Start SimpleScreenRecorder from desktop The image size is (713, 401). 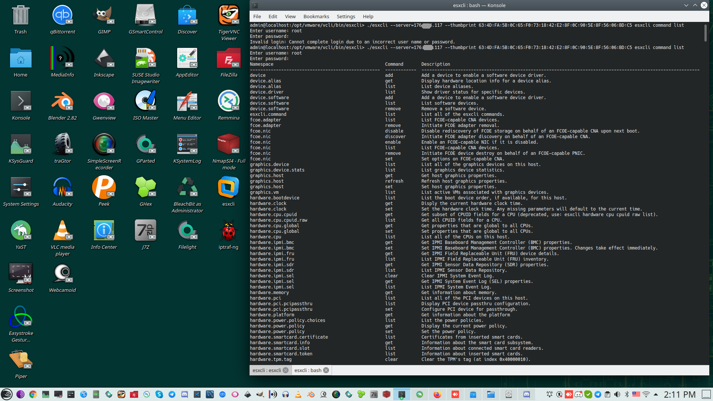(104, 145)
